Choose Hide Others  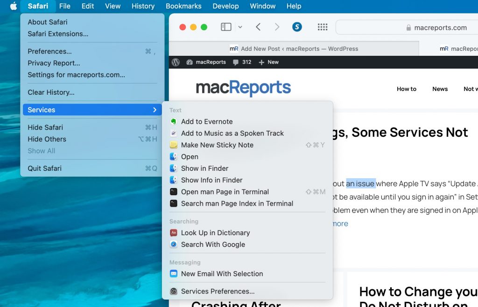click(x=92, y=139)
